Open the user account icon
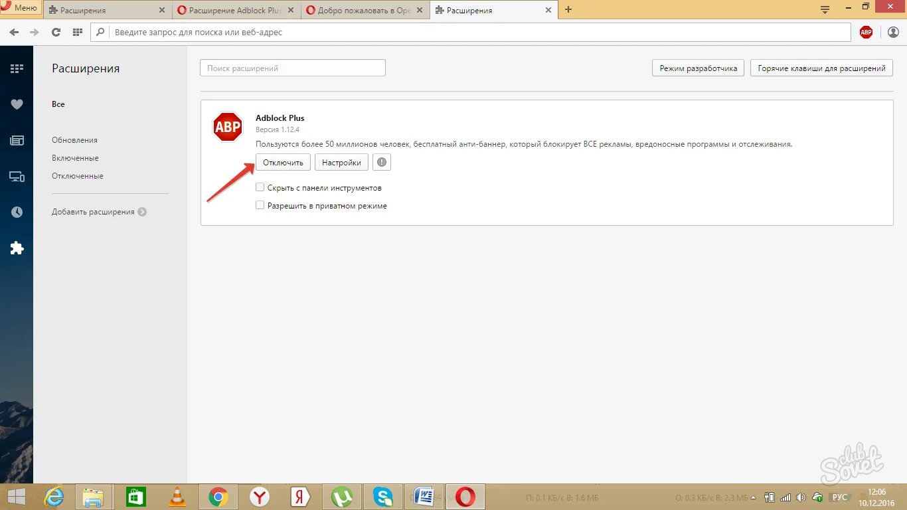This screenshot has height=510, width=907. click(x=893, y=32)
